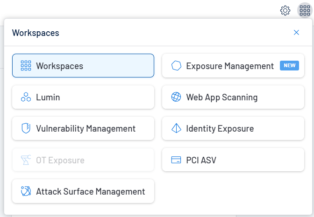314x217 pixels.
Task: Click the Lumin circles icon
Action: coord(26,98)
